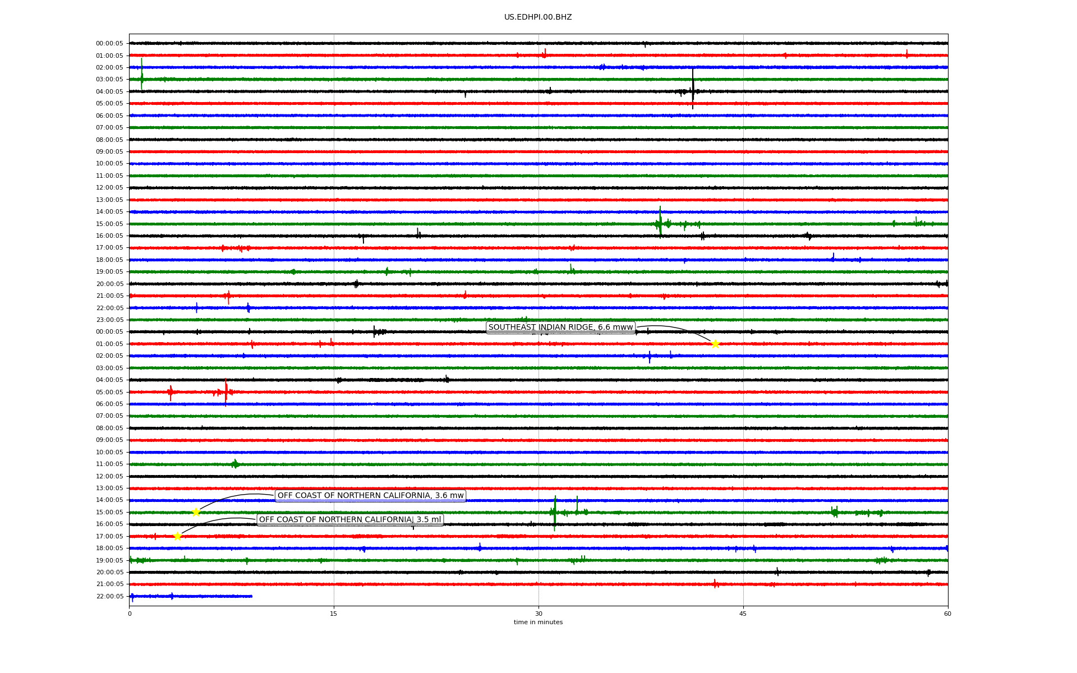This screenshot has width=1077, height=673.
Task: Click the plot title US.EDHPI.00.BHZ
Action: [x=538, y=17]
